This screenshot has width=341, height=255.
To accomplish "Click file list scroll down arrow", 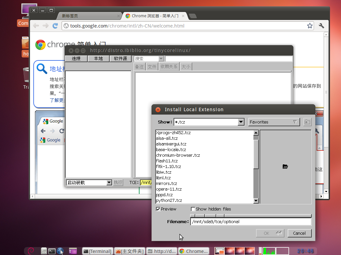I will pos(256,201).
